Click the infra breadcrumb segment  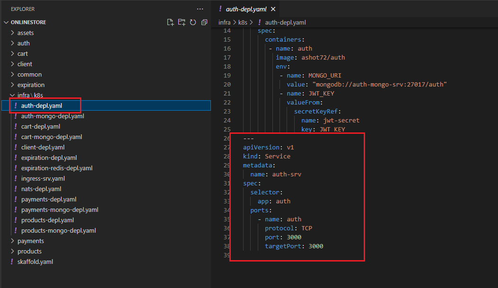click(224, 22)
